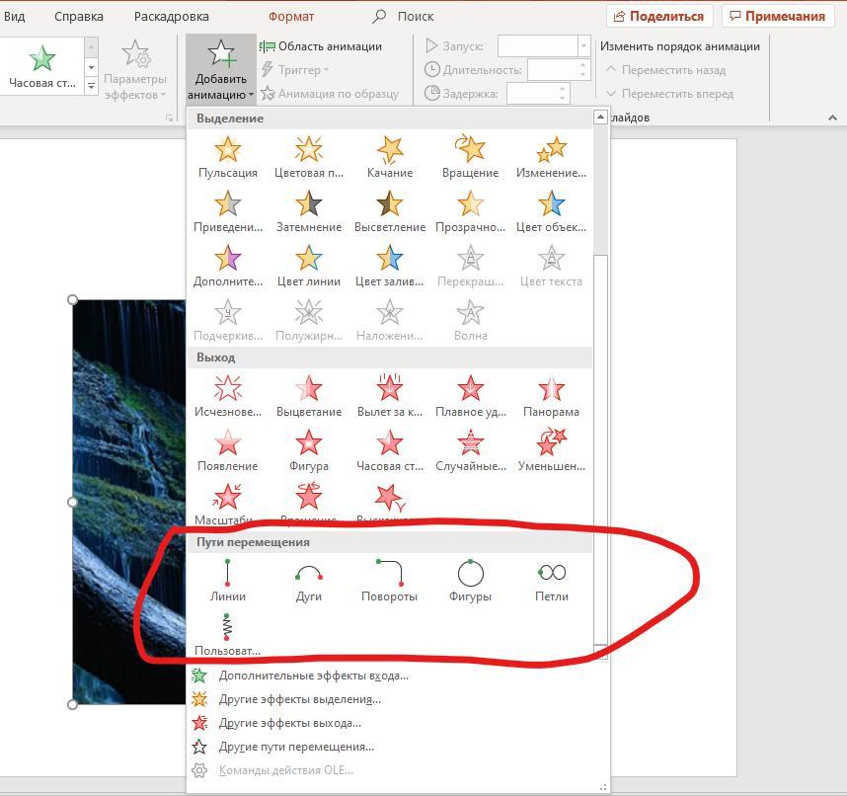The image size is (847, 796).
Task: Apply the Фигура exit animation
Action: coord(308,450)
